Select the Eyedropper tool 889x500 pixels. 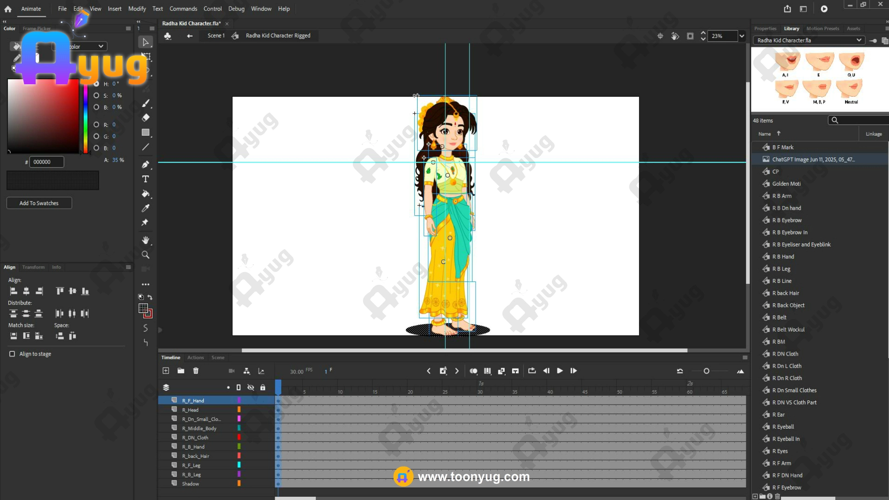145,208
